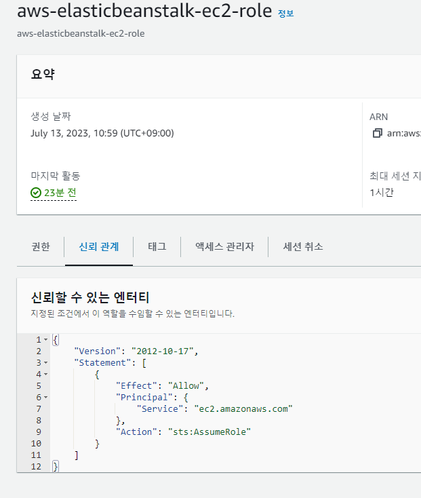Click the ARN label in the summary

click(x=378, y=117)
